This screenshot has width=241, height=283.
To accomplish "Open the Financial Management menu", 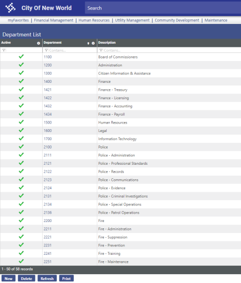I will 54,20.
